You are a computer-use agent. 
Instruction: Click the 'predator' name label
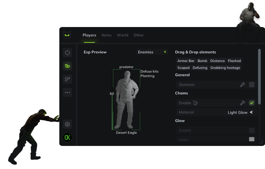pyautogui.click(x=127, y=67)
